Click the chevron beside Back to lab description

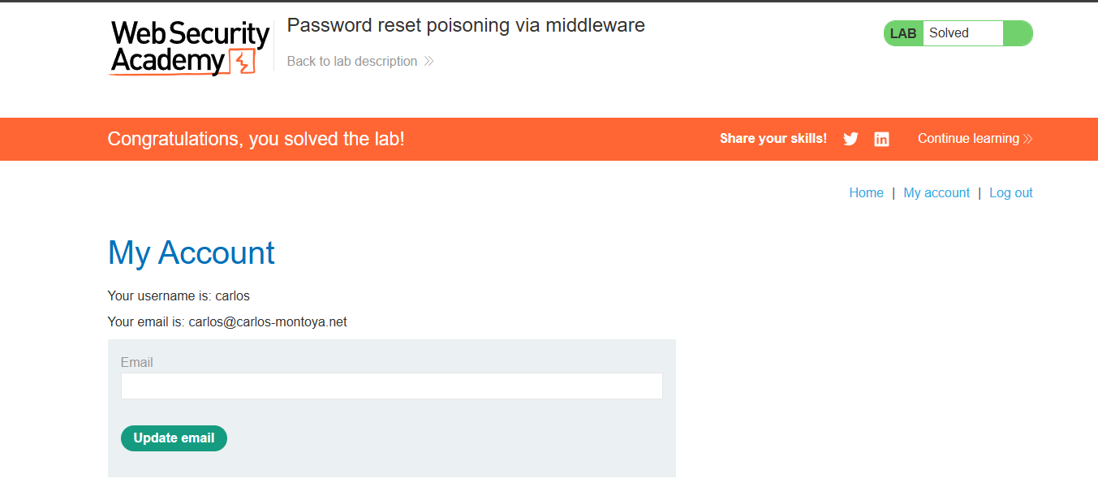428,62
